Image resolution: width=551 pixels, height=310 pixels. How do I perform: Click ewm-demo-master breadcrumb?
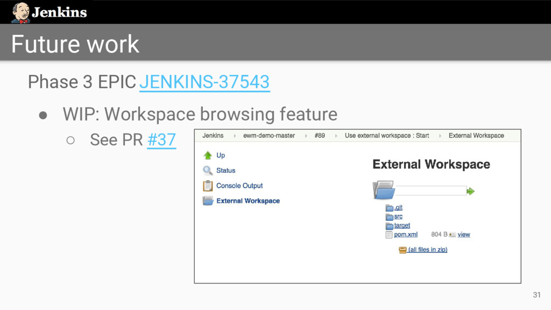[269, 136]
